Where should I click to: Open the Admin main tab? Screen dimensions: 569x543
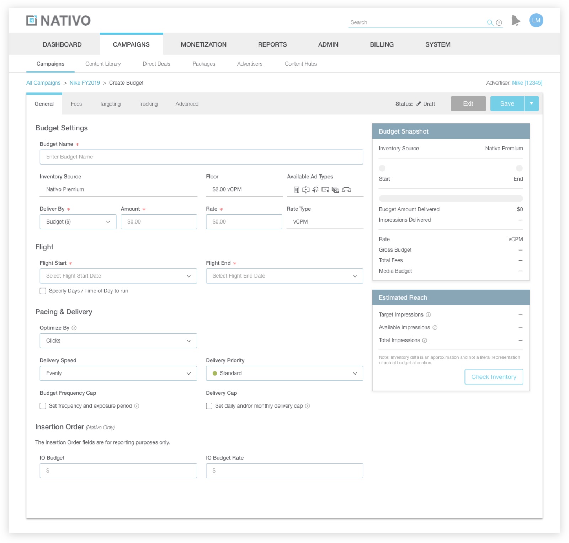[328, 44]
